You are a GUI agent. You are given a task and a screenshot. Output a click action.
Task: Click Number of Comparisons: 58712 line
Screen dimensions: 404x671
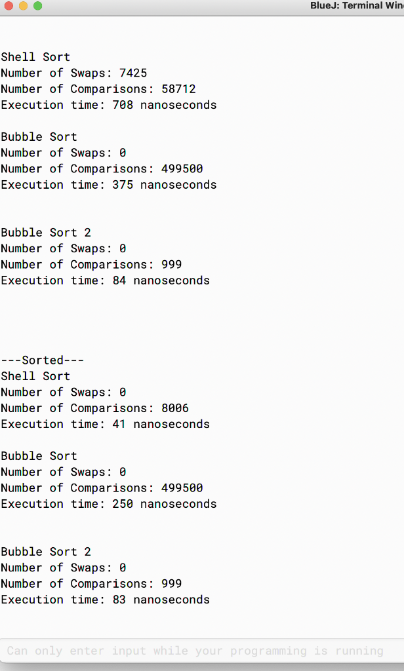pyautogui.click(x=98, y=88)
